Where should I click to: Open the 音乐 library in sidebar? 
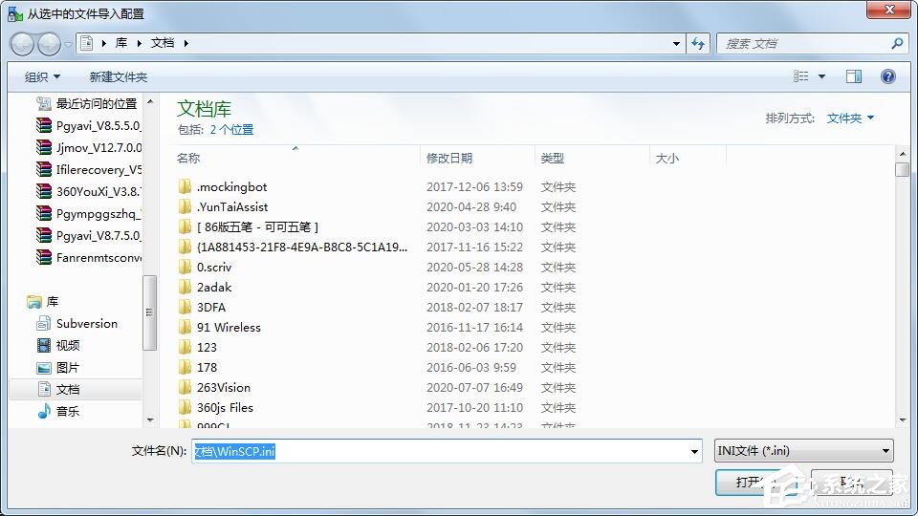click(67, 411)
